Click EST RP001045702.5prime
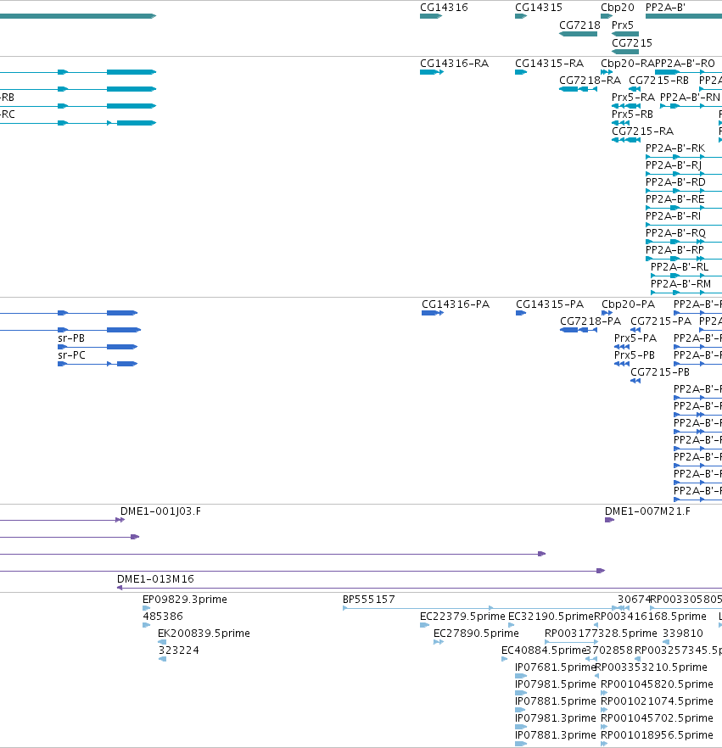 point(604,727)
